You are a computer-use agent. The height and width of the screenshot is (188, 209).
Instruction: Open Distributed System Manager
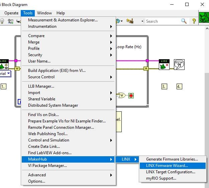click(x=68, y=105)
